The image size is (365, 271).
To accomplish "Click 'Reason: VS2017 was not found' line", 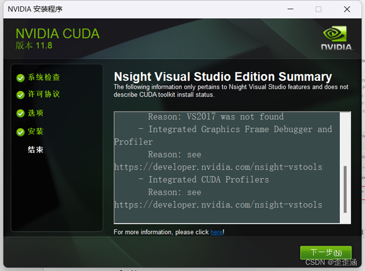I will click(x=216, y=116).
